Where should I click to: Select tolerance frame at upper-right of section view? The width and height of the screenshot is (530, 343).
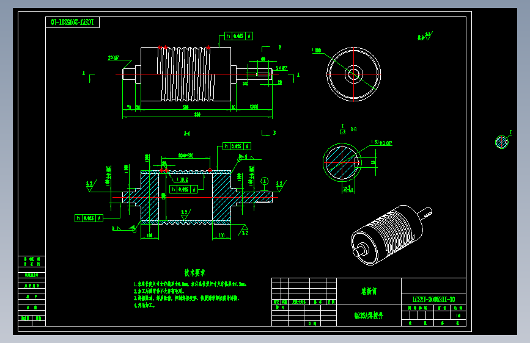(x=237, y=146)
